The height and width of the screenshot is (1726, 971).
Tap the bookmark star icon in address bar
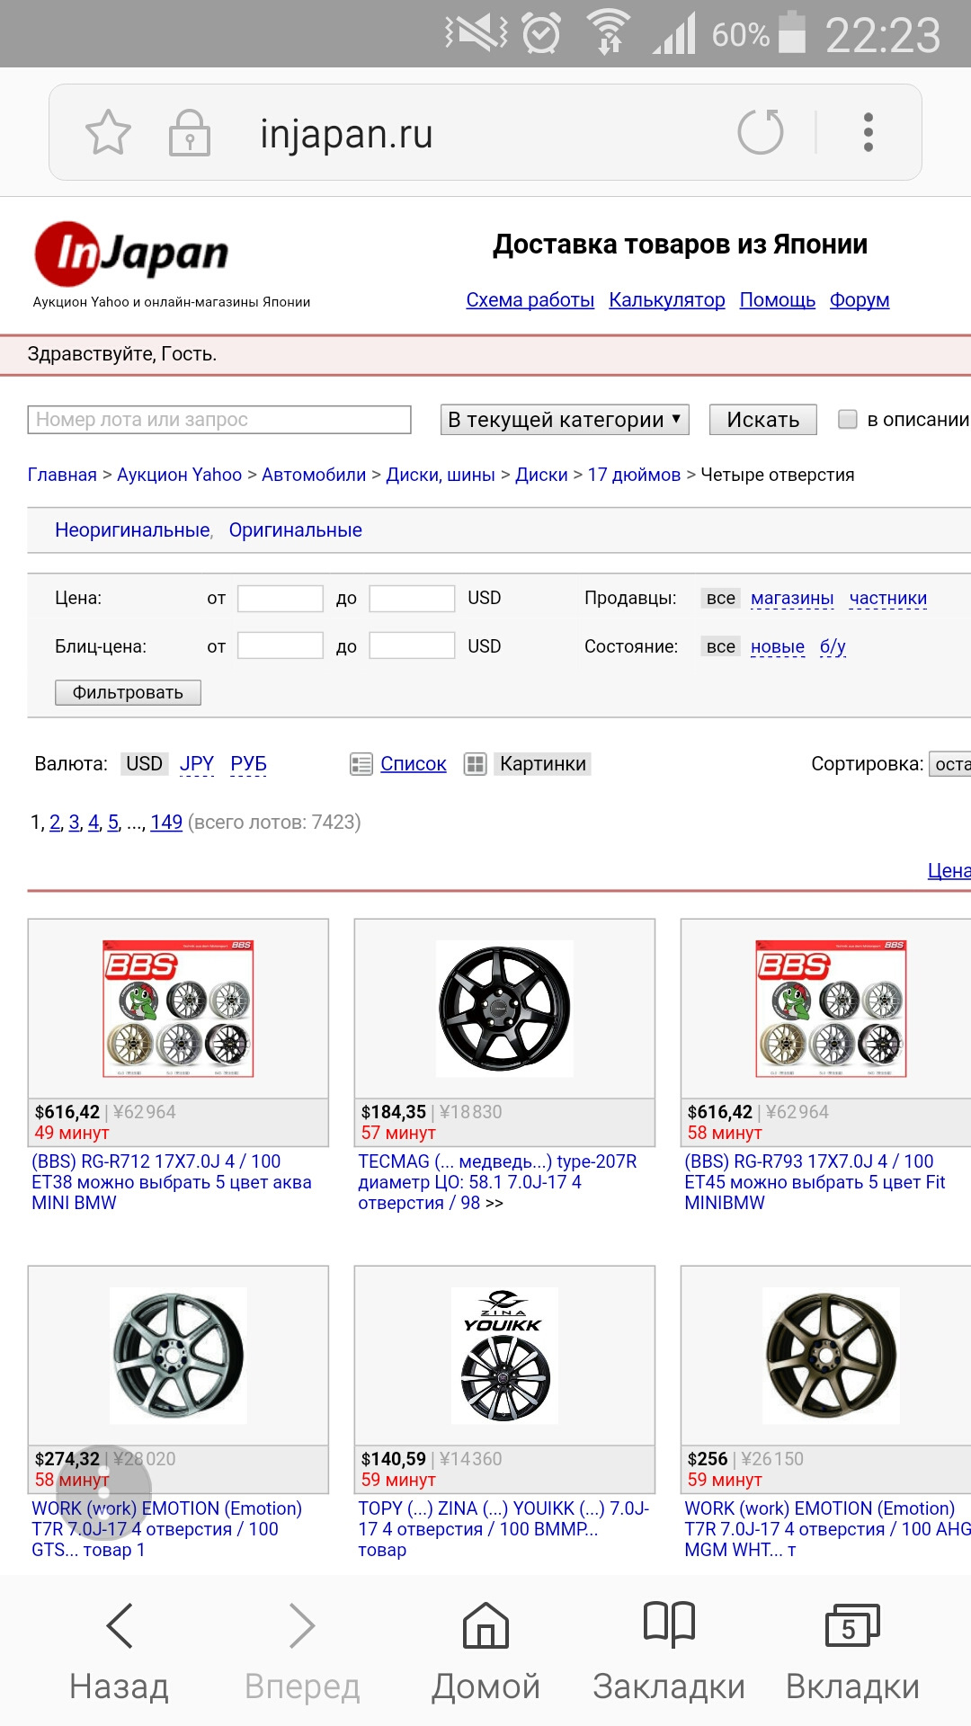point(108,132)
